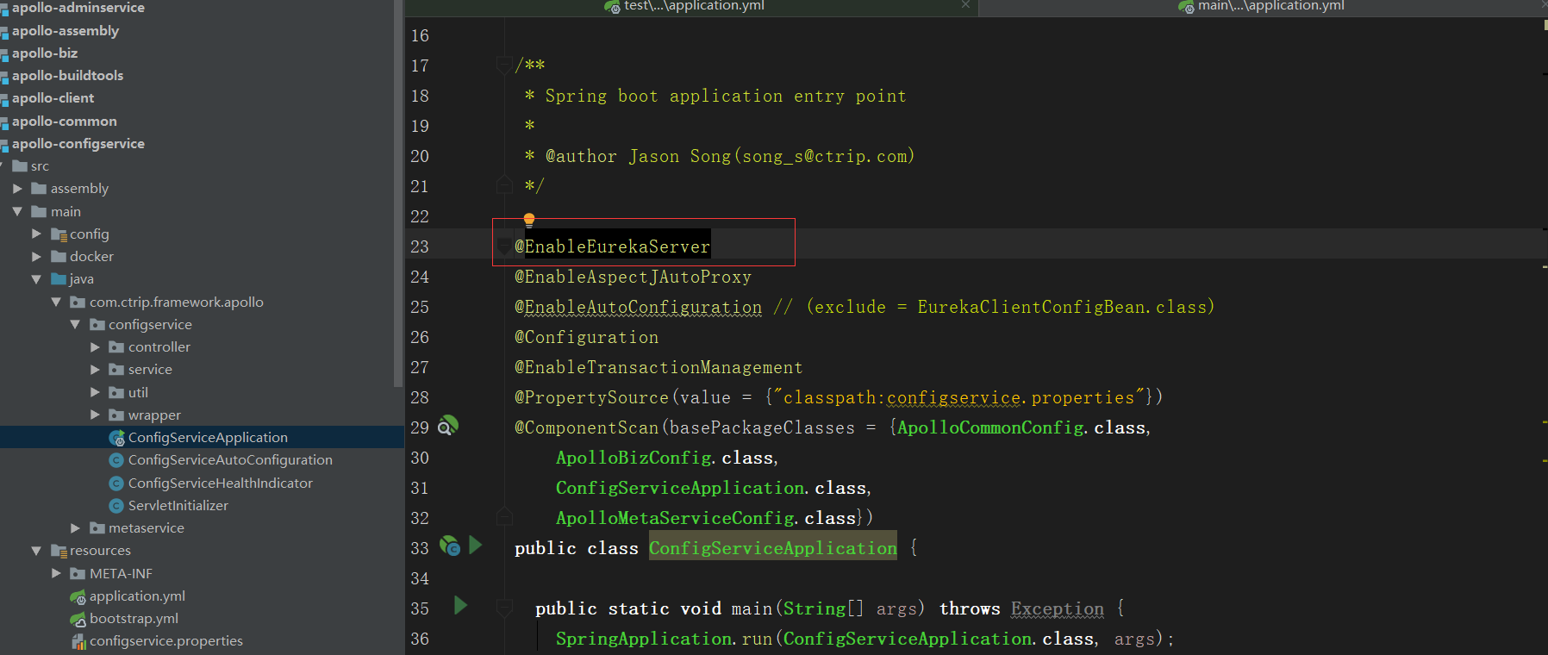Expand the controller package arrow
Screen dimensions: 1548x655
click(95, 347)
